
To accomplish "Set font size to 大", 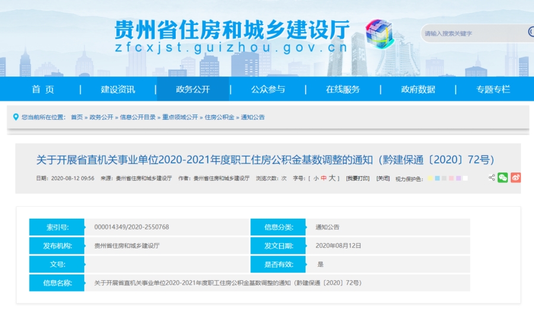I will [332, 178].
